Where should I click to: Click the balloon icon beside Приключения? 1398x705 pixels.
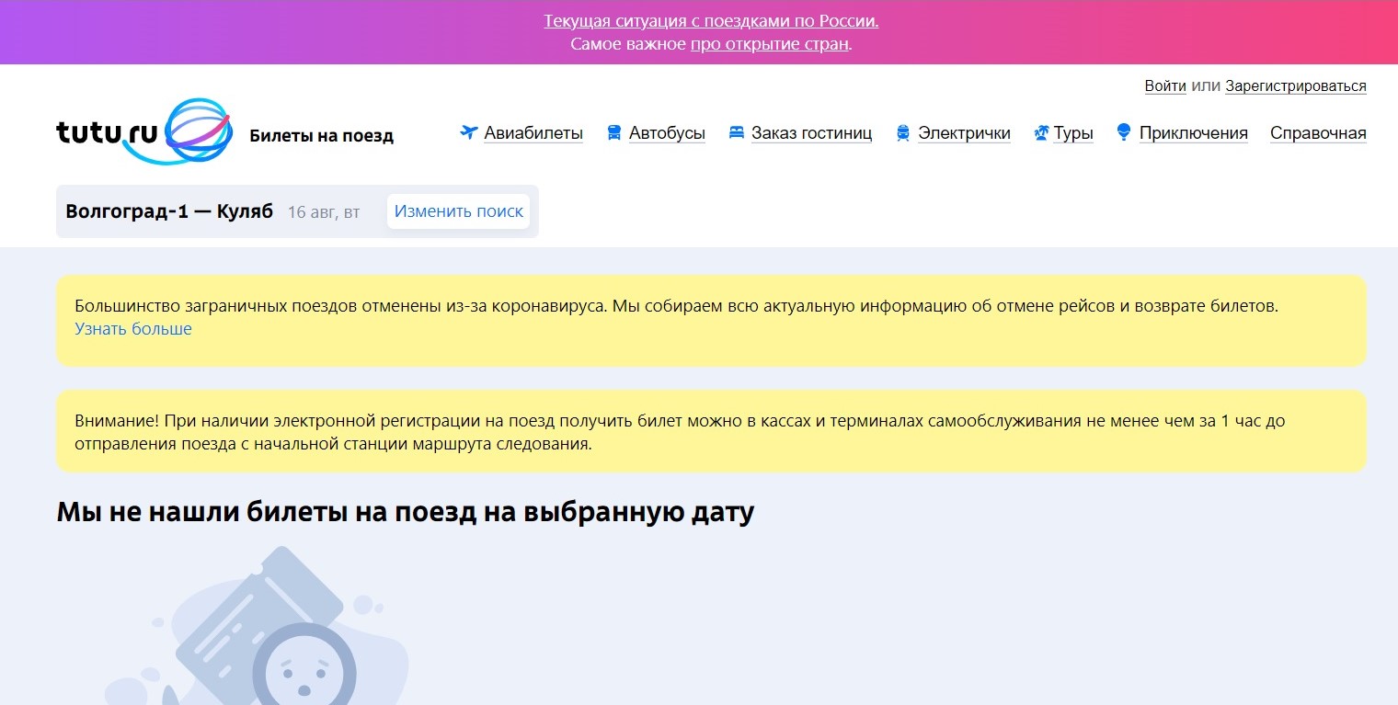click(1123, 132)
